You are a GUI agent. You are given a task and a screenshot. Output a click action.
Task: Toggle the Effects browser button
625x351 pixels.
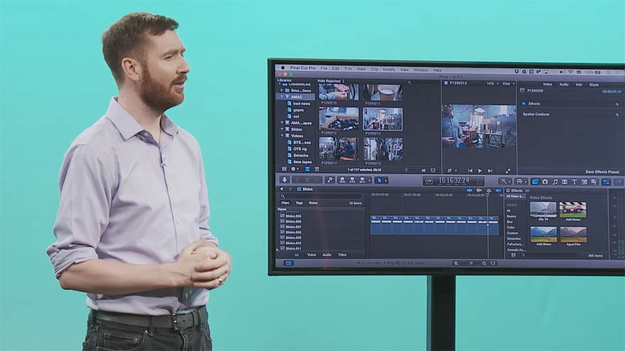coord(535,182)
